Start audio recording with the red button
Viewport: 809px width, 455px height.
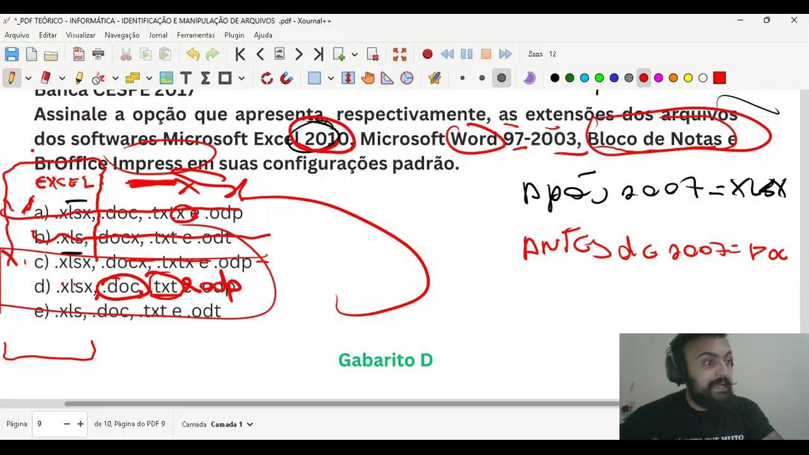[x=427, y=54]
